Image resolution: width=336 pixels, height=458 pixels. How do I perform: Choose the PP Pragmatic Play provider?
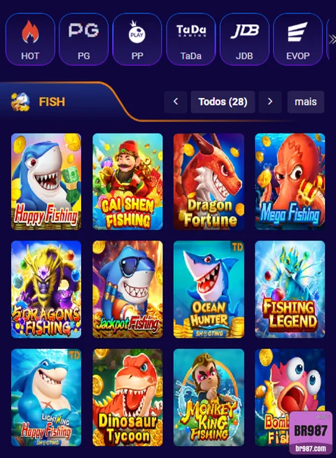[137, 39]
